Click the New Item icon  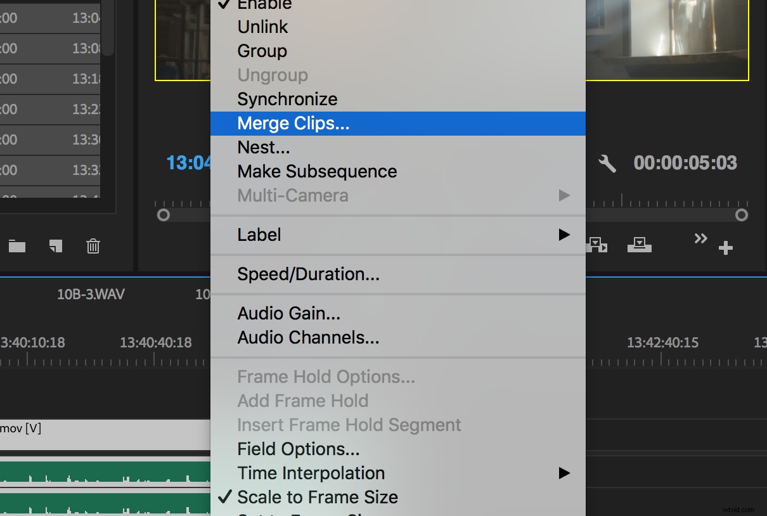click(x=56, y=247)
